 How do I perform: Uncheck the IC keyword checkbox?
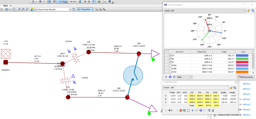coord(170,62)
